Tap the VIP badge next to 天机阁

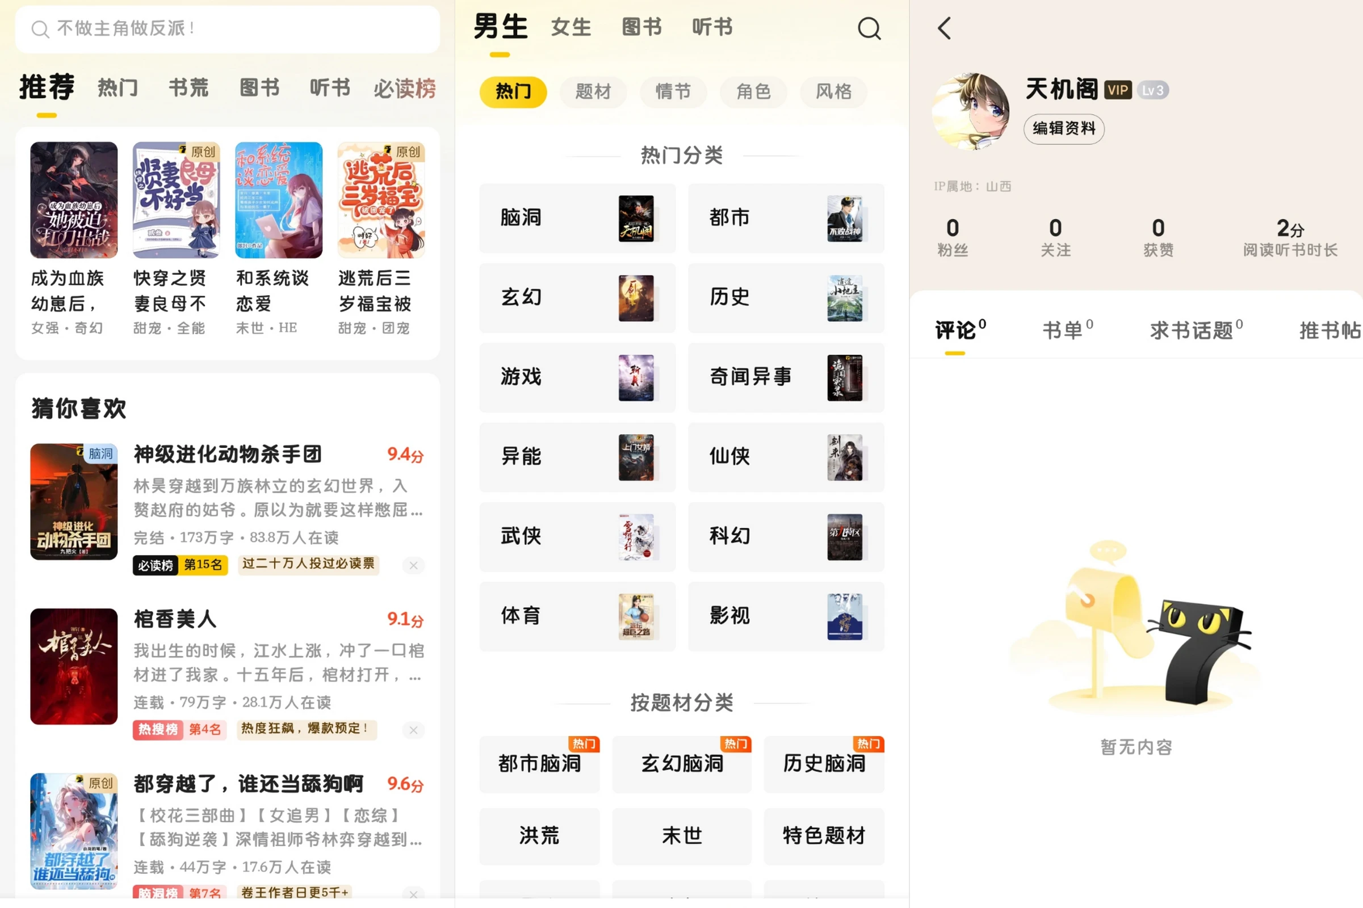[x=1117, y=90]
